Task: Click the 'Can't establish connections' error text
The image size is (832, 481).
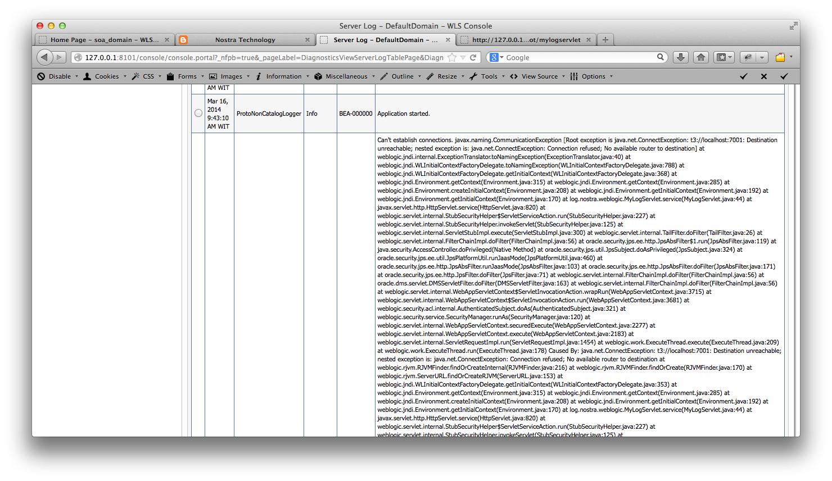Action: [x=415, y=140]
